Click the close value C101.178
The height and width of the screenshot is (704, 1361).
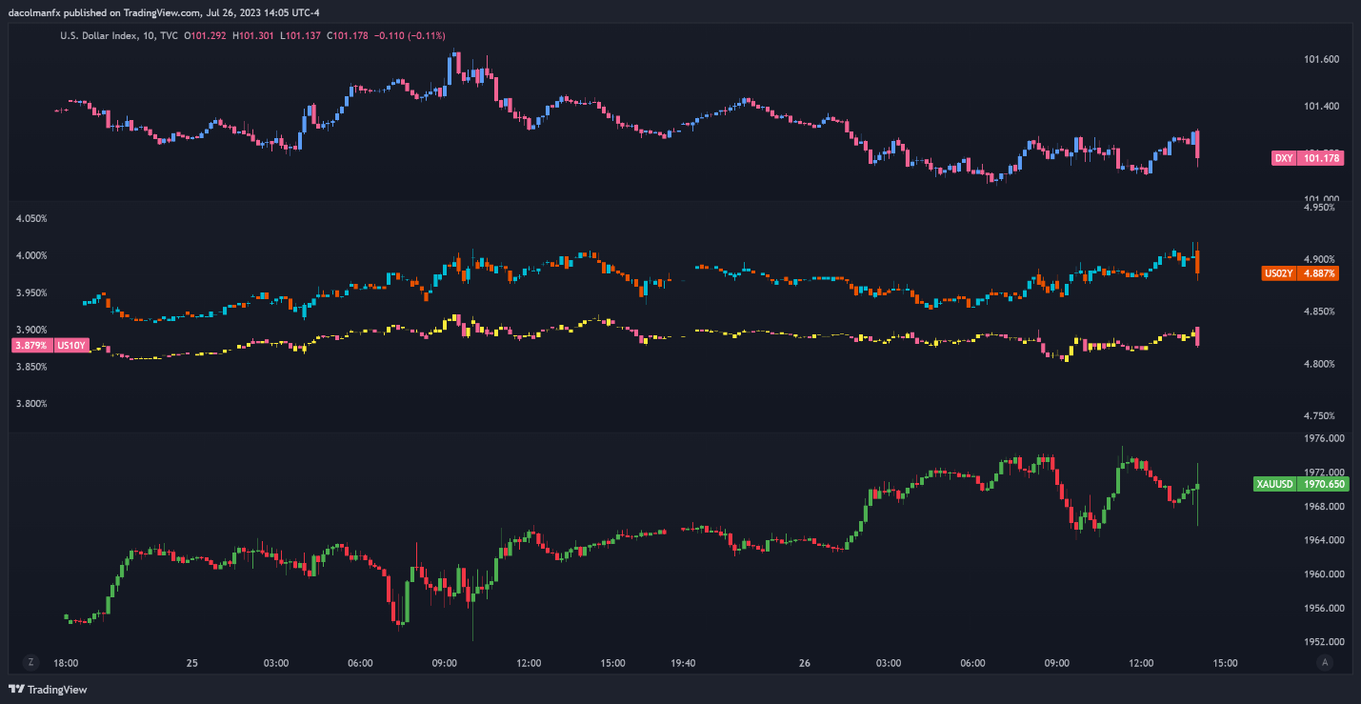(346, 35)
